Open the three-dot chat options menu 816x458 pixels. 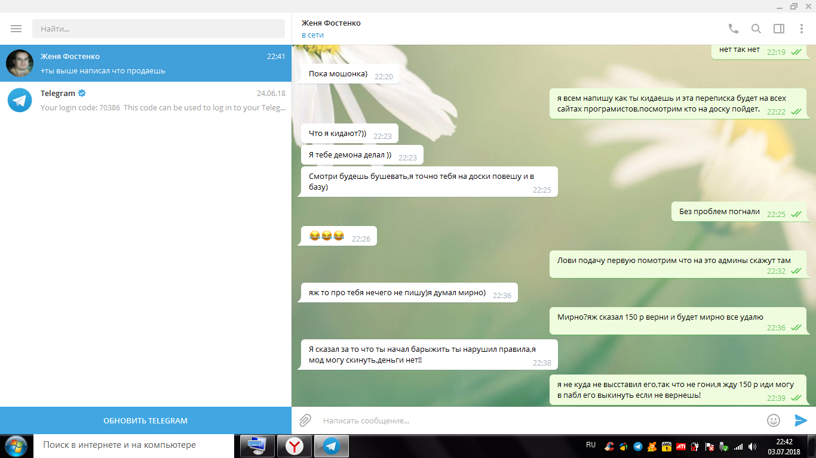[x=802, y=29]
